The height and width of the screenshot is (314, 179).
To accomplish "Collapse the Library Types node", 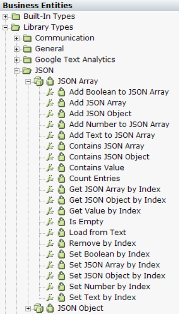I will [x=5, y=27].
